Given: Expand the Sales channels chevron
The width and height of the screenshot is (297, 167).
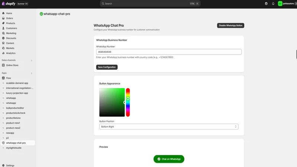Looking at the screenshot, I should pos(32,60).
